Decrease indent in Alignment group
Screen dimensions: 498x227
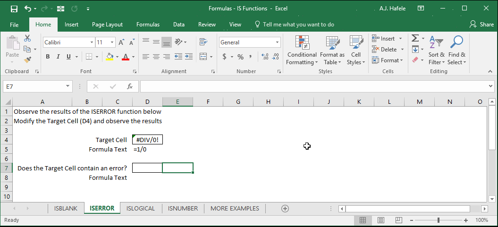point(178,57)
